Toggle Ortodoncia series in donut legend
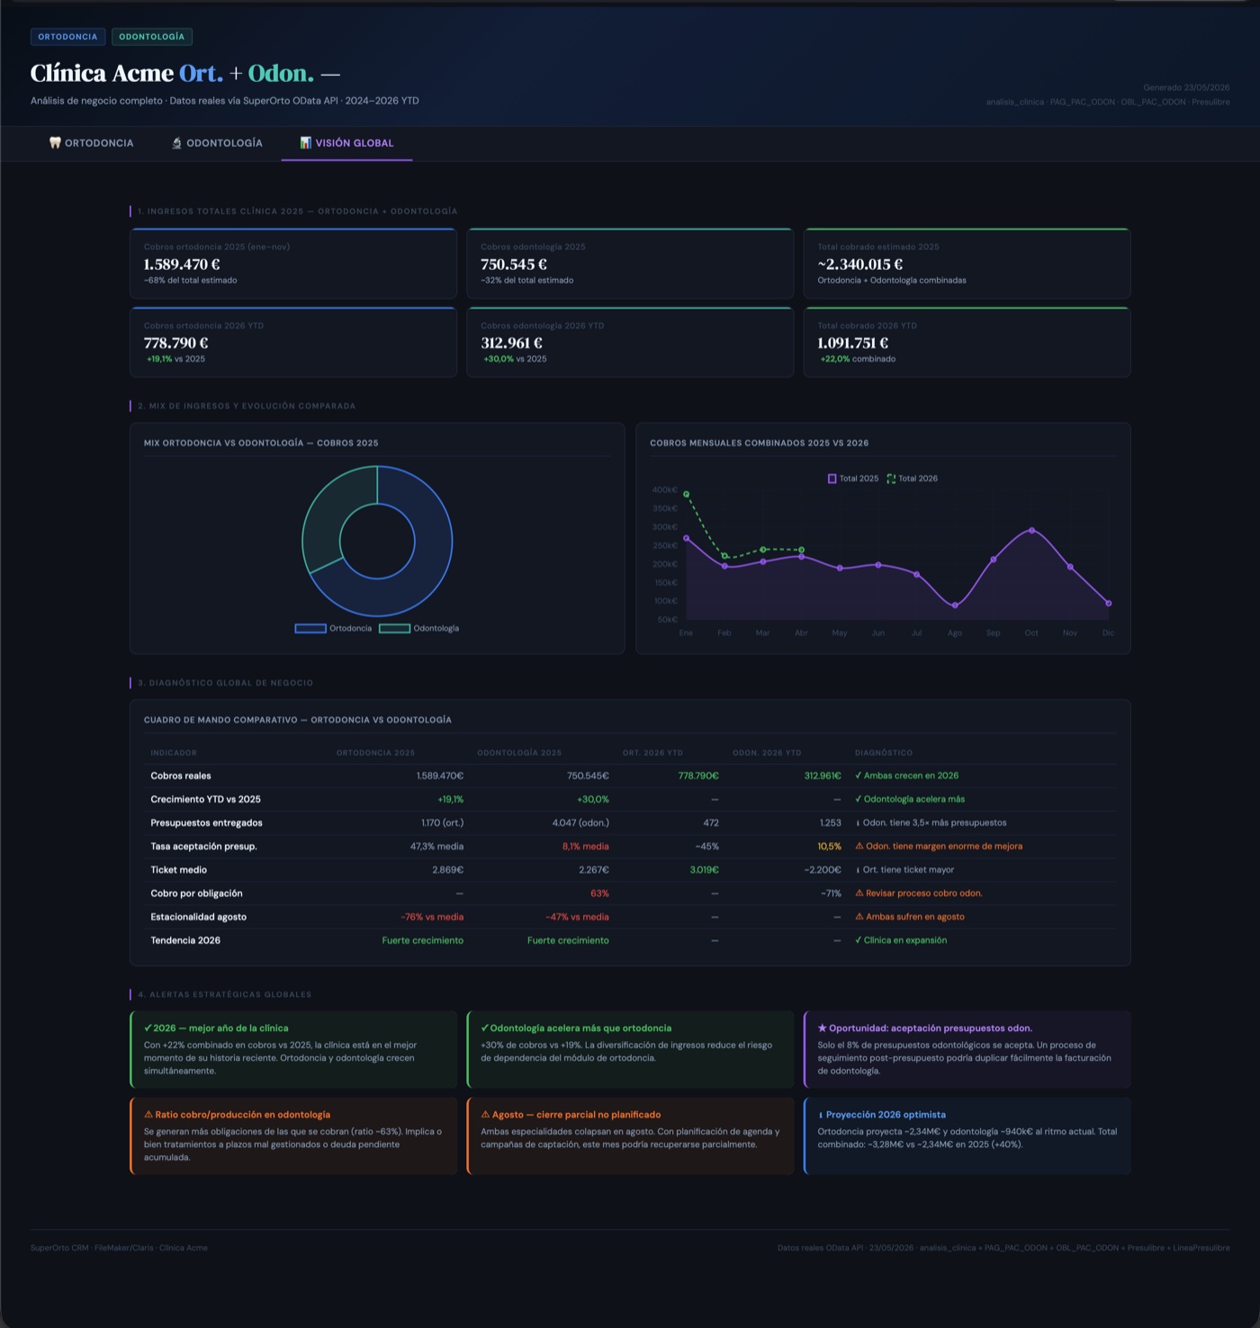The height and width of the screenshot is (1328, 1260). click(333, 628)
